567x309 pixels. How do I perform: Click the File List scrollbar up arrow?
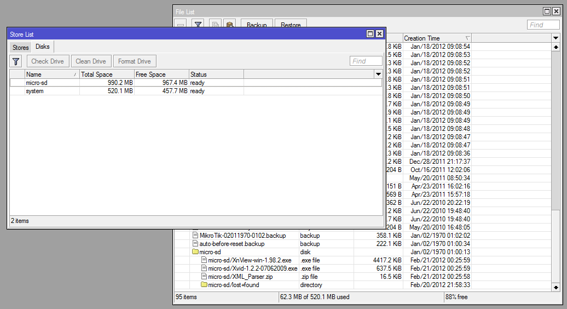(556, 47)
